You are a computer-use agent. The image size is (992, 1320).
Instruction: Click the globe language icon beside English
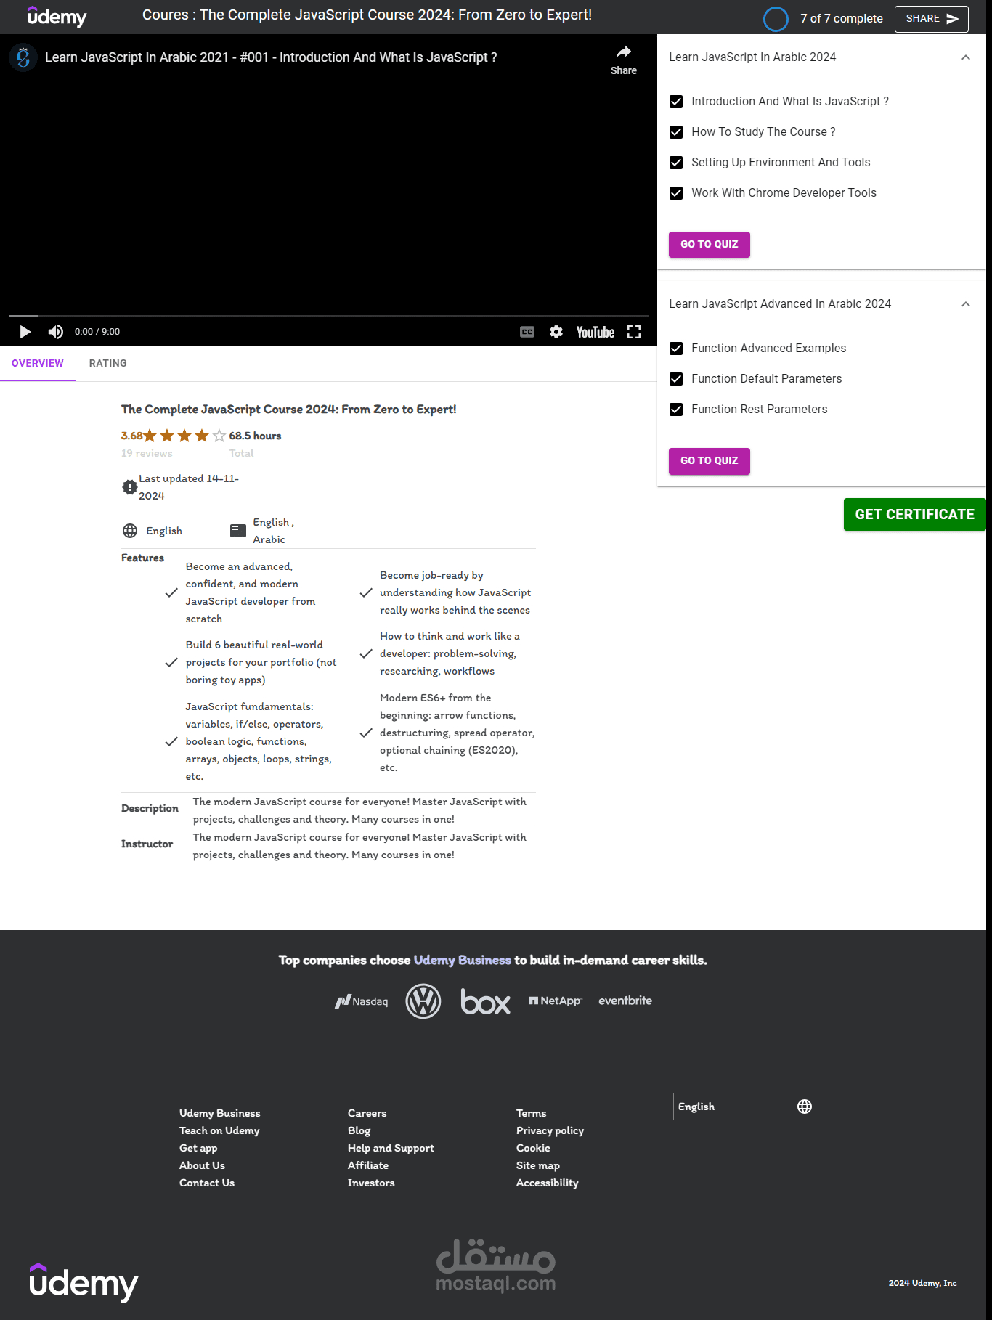[130, 531]
